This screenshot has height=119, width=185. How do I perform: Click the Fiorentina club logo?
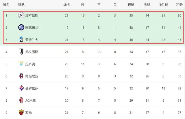(21, 88)
